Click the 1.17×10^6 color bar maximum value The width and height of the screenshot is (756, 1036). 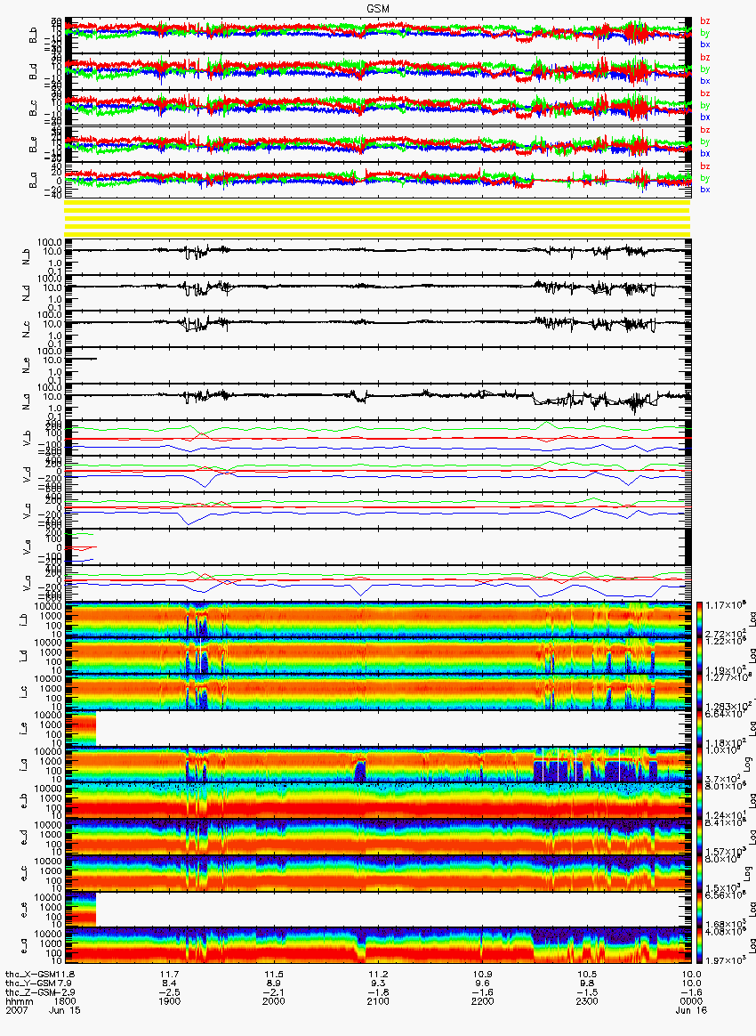point(724,604)
